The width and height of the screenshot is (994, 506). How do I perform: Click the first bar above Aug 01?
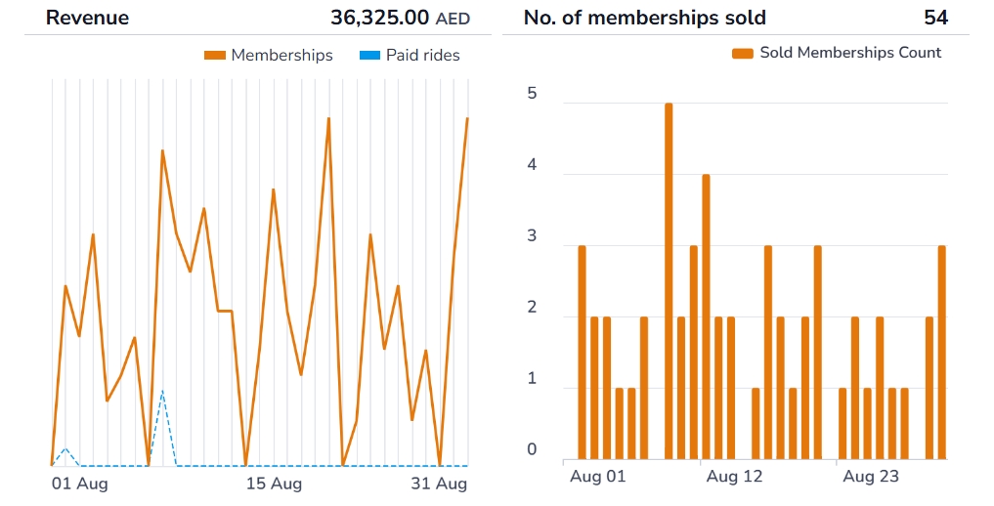point(582,352)
